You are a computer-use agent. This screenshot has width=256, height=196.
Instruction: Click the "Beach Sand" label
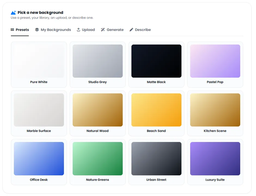[156, 131]
